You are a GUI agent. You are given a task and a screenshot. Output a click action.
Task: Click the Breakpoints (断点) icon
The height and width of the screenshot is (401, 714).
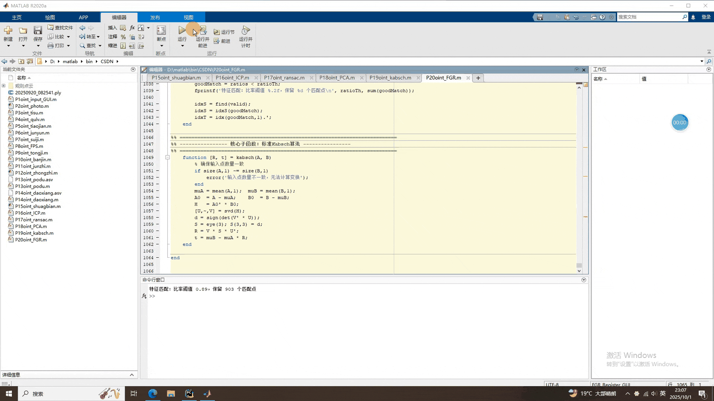[161, 30]
